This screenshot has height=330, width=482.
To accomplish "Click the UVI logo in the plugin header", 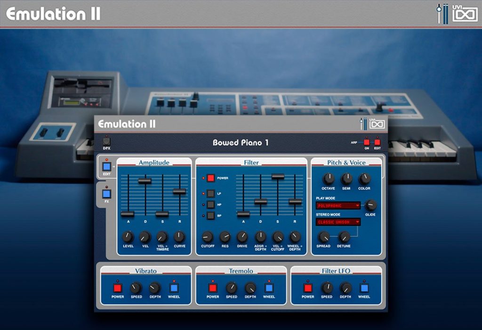I will click(x=377, y=124).
